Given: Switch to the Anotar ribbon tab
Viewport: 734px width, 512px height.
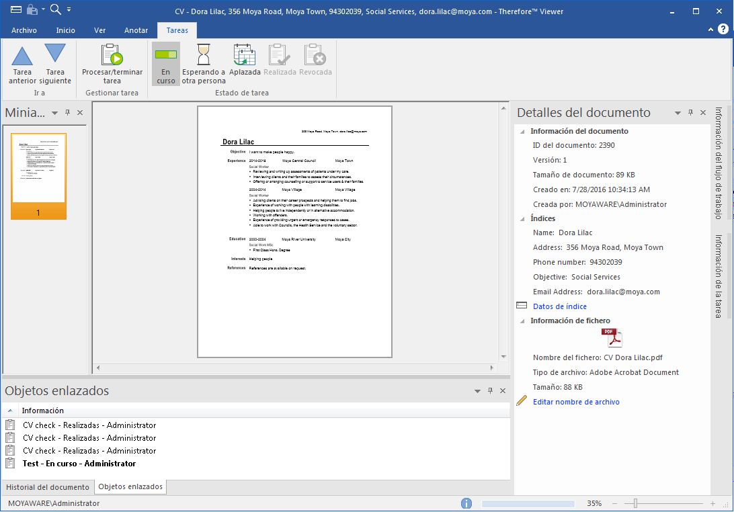Looking at the screenshot, I should 136,30.
